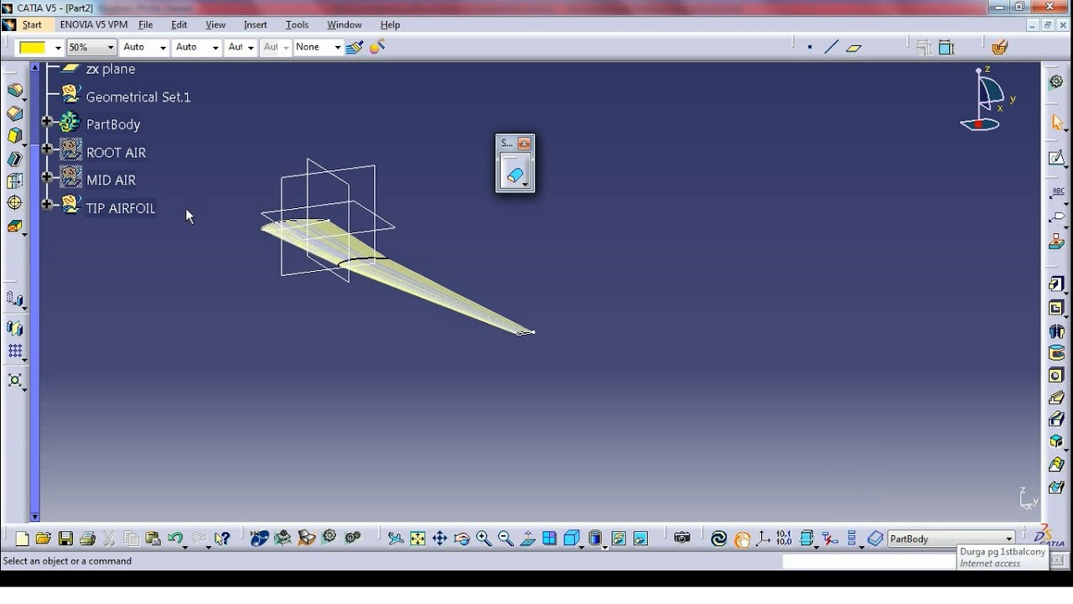Select Geometrical Set.1 in the tree

point(138,97)
